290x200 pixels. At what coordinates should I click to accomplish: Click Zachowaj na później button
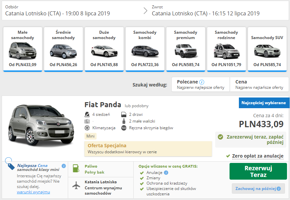[x=258, y=189]
